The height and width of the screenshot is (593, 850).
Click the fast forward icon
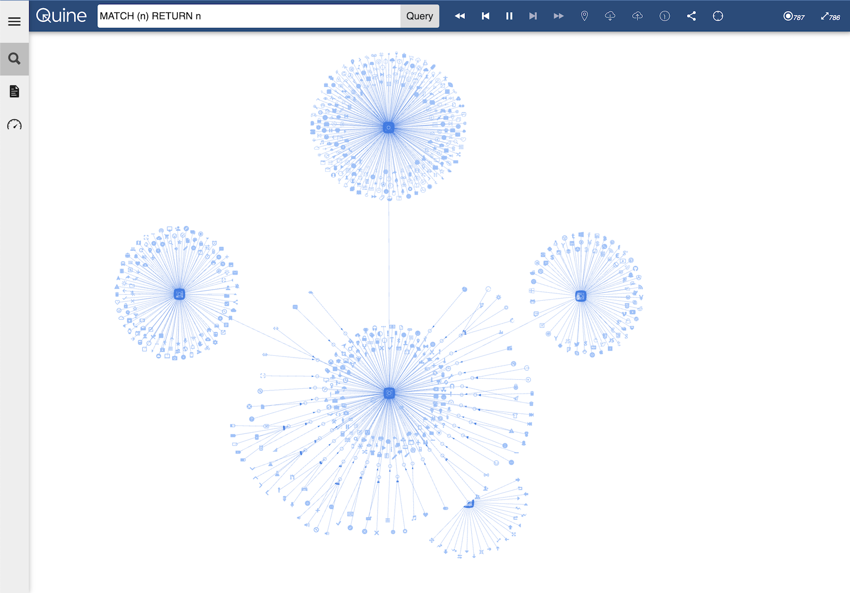tap(558, 16)
